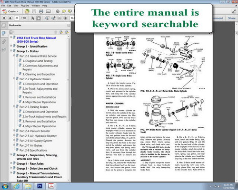Click the volume speaker tray icon
This screenshot has width=238, height=190.
pos(218,187)
